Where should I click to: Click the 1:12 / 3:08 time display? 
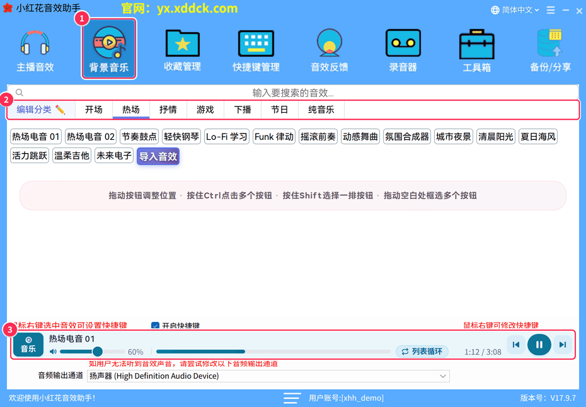point(483,352)
